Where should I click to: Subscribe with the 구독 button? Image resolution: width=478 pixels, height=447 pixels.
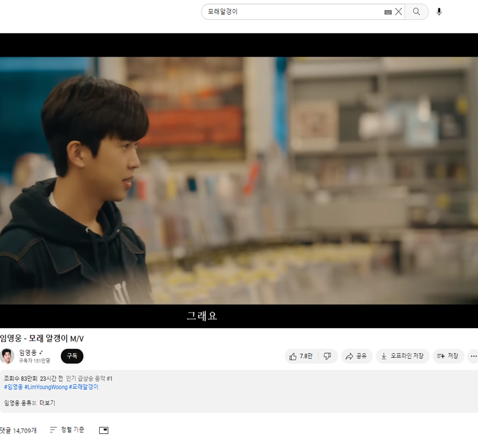coord(72,356)
